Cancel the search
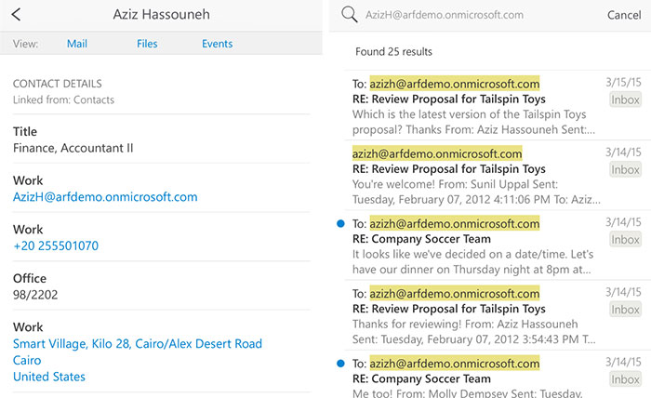Viewport: 651px width, 398px height. click(x=624, y=15)
